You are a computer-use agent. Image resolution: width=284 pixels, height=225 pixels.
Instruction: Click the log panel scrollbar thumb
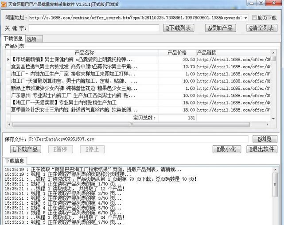(x=275, y=185)
